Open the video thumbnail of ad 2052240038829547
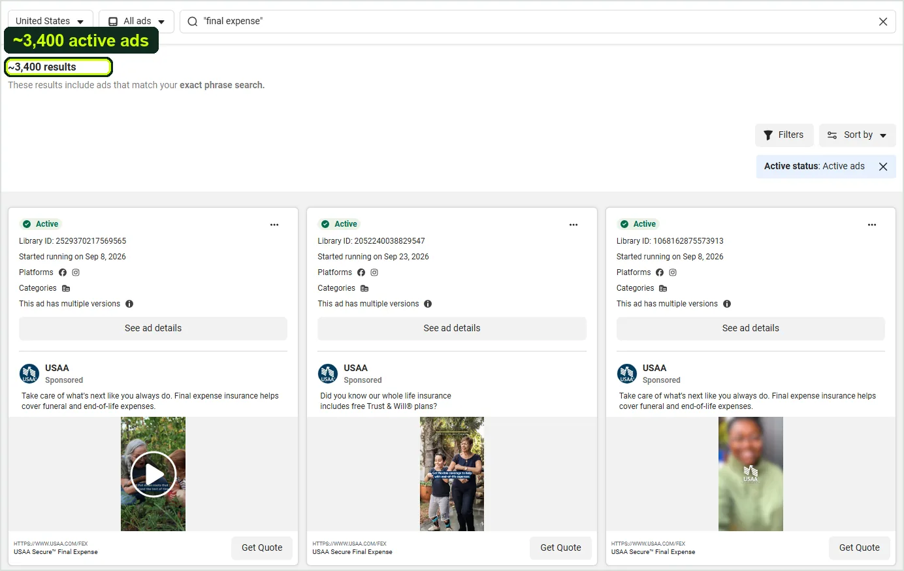 pyautogui.click(x=452, y=474)
